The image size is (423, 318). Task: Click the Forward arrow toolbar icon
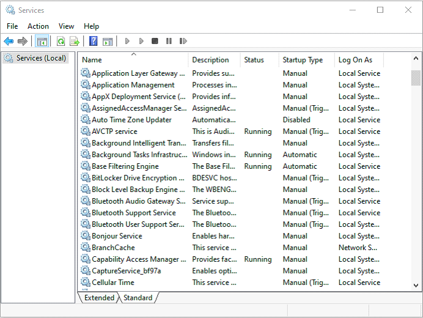[23, 41]
